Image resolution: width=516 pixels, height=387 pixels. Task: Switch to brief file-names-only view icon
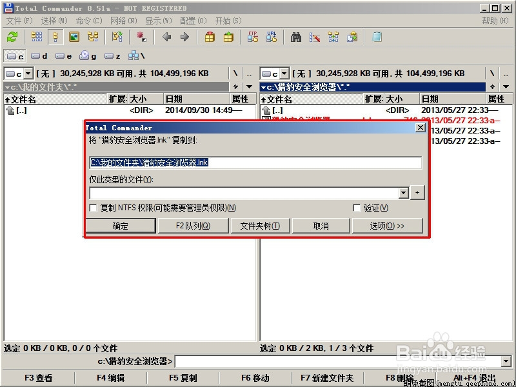(x=37, y=37)
